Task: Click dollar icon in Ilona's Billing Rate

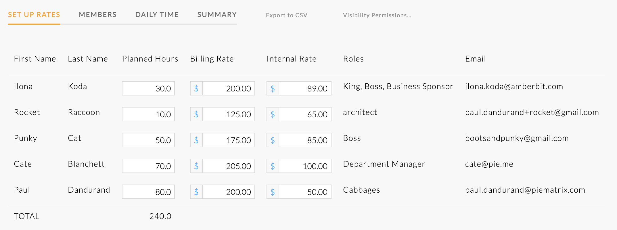Action: tap(196, 88)
